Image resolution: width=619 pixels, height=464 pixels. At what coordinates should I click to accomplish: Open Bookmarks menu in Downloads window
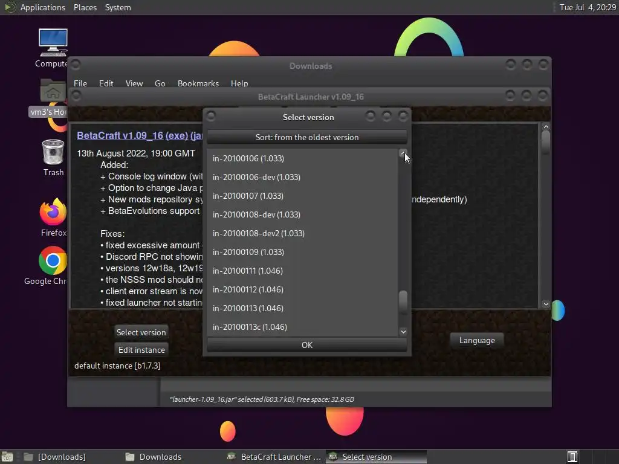[x=198, y=83]
